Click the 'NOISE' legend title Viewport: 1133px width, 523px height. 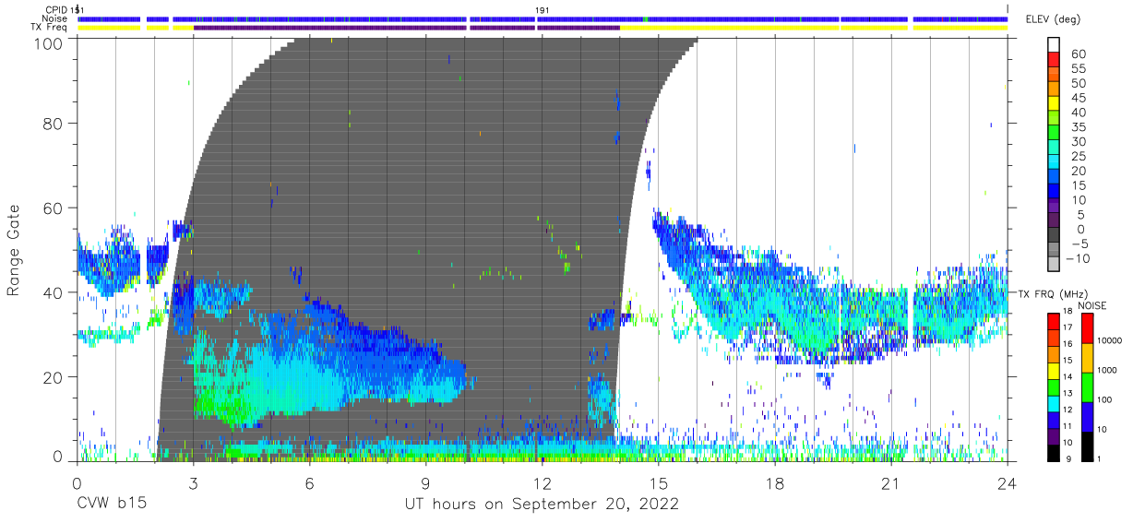coord(1093,305)
